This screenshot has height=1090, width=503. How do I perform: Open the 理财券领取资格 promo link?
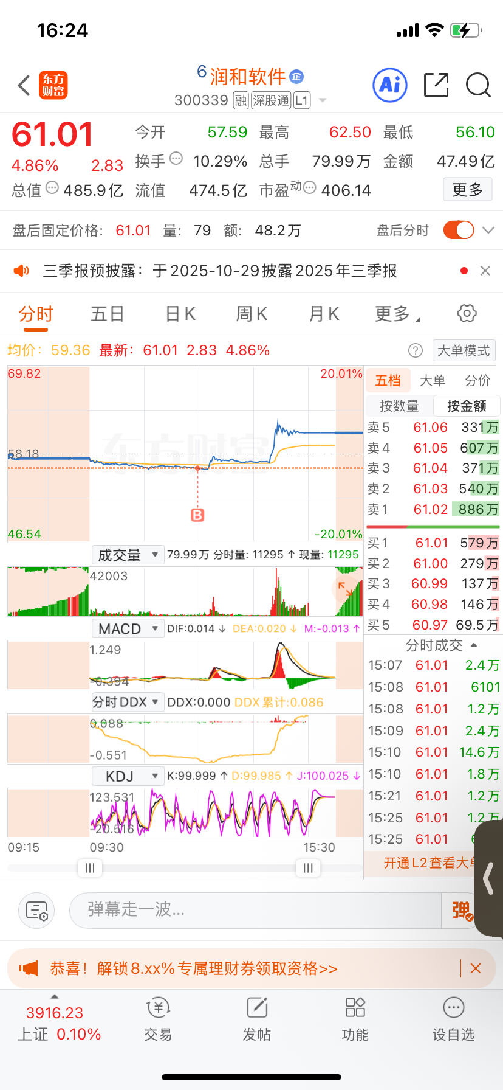194,968
